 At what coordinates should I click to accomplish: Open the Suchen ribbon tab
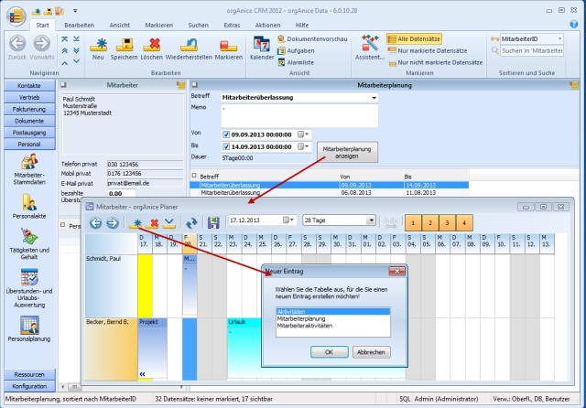pos(198,25)
